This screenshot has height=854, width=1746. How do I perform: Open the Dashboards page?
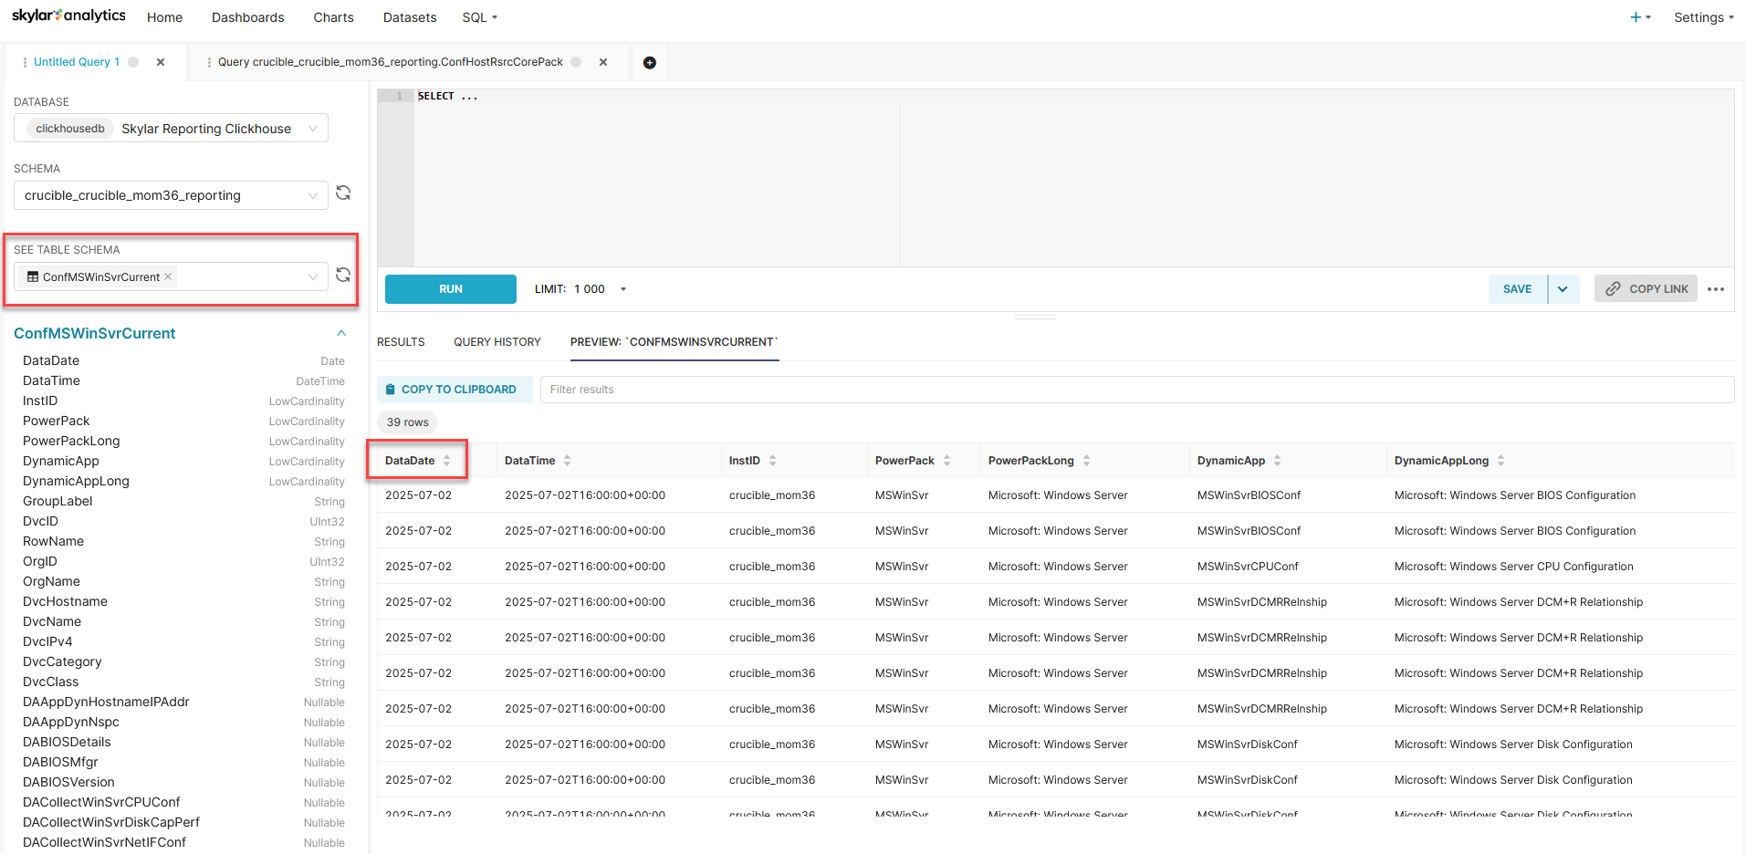[247, 17]
